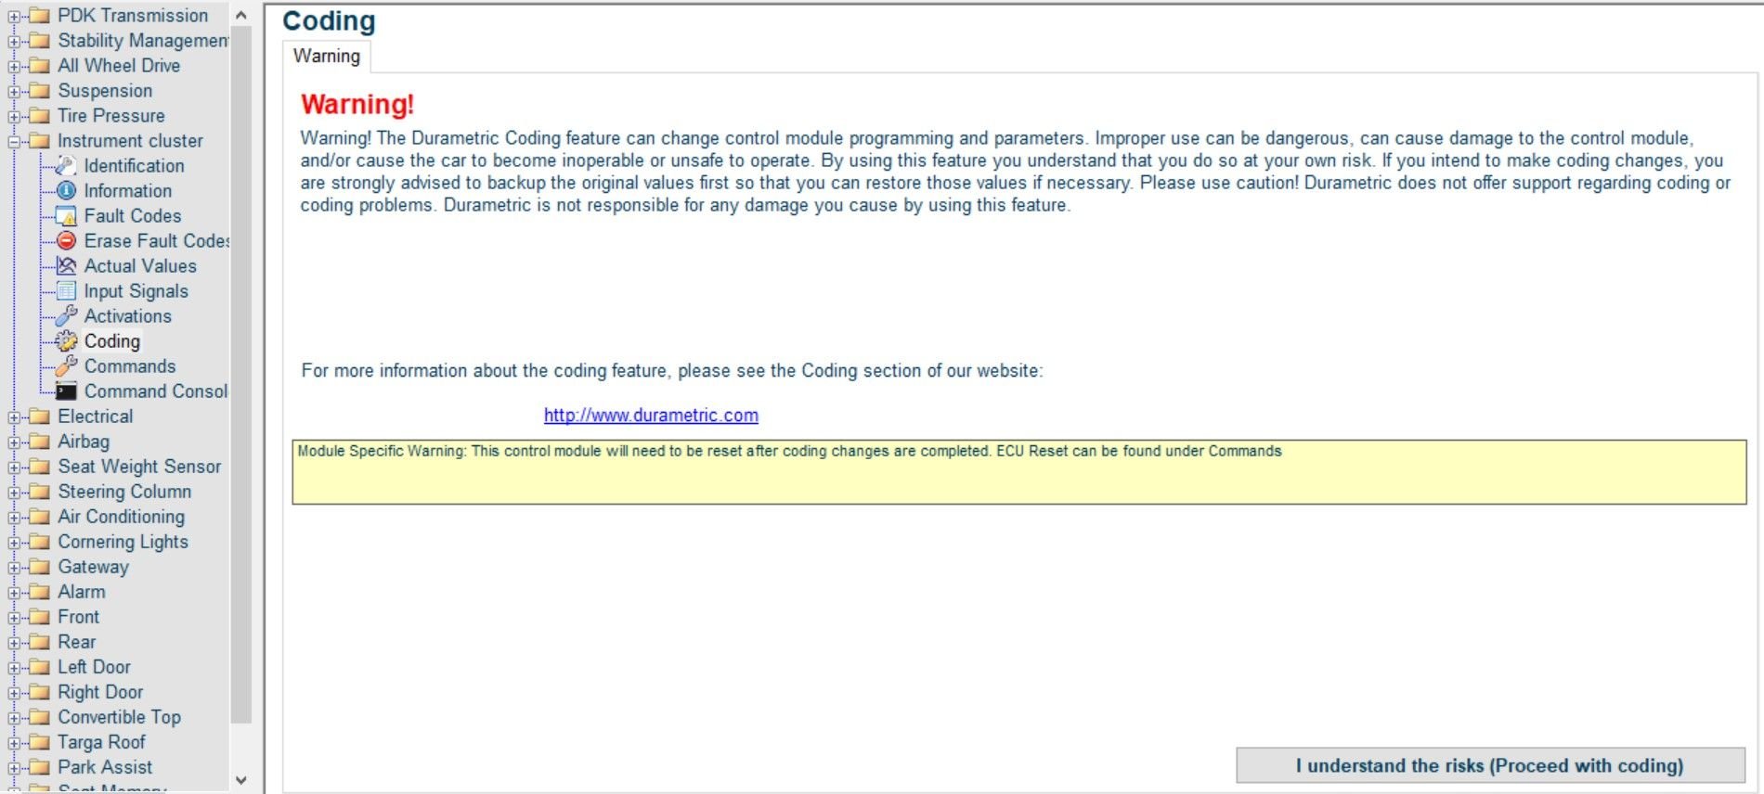Click the tree scrollbar down arrow
Screen dimensions: 1764x794
coord(241,780)
